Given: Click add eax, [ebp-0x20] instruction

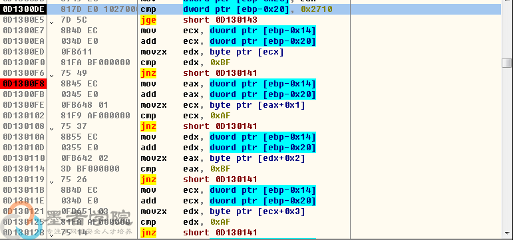Looking at the screenshot, I should (228, 94).
